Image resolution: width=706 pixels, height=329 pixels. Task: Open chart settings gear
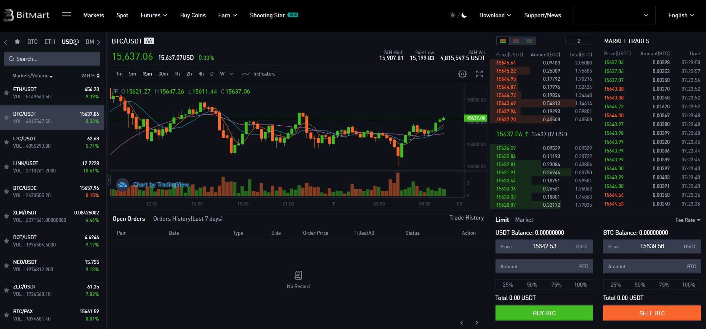pyautogui.click(x=462, y=74)
